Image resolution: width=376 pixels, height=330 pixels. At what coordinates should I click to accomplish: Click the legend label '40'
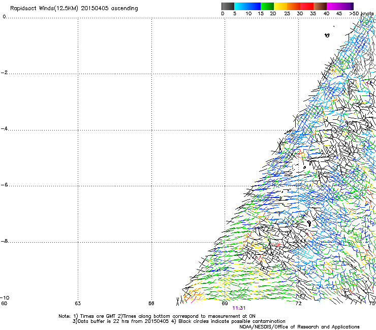coord(326,14)
